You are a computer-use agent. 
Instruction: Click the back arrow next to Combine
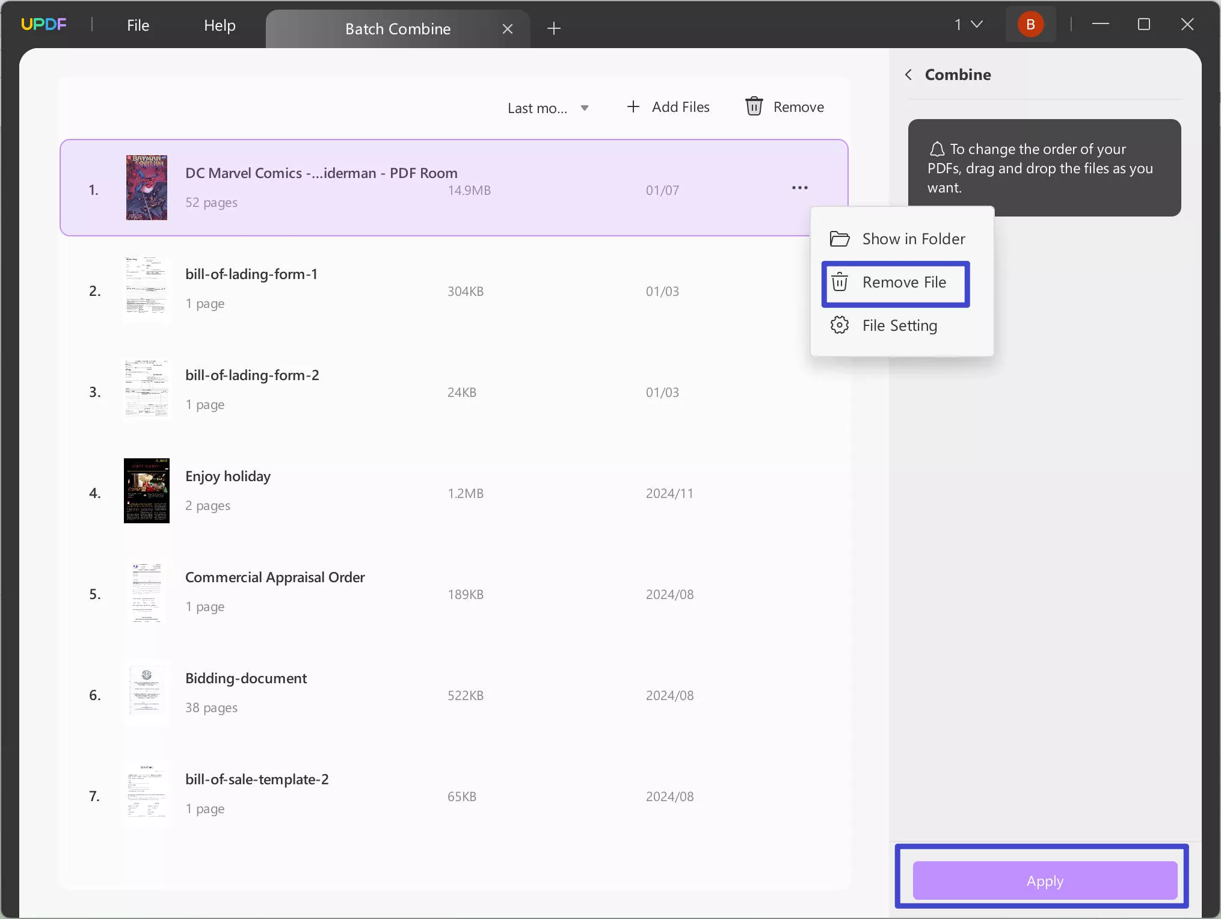point(908,75)
